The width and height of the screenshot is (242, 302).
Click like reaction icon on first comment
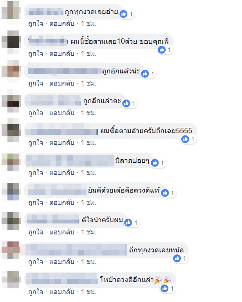coord(123,14)
